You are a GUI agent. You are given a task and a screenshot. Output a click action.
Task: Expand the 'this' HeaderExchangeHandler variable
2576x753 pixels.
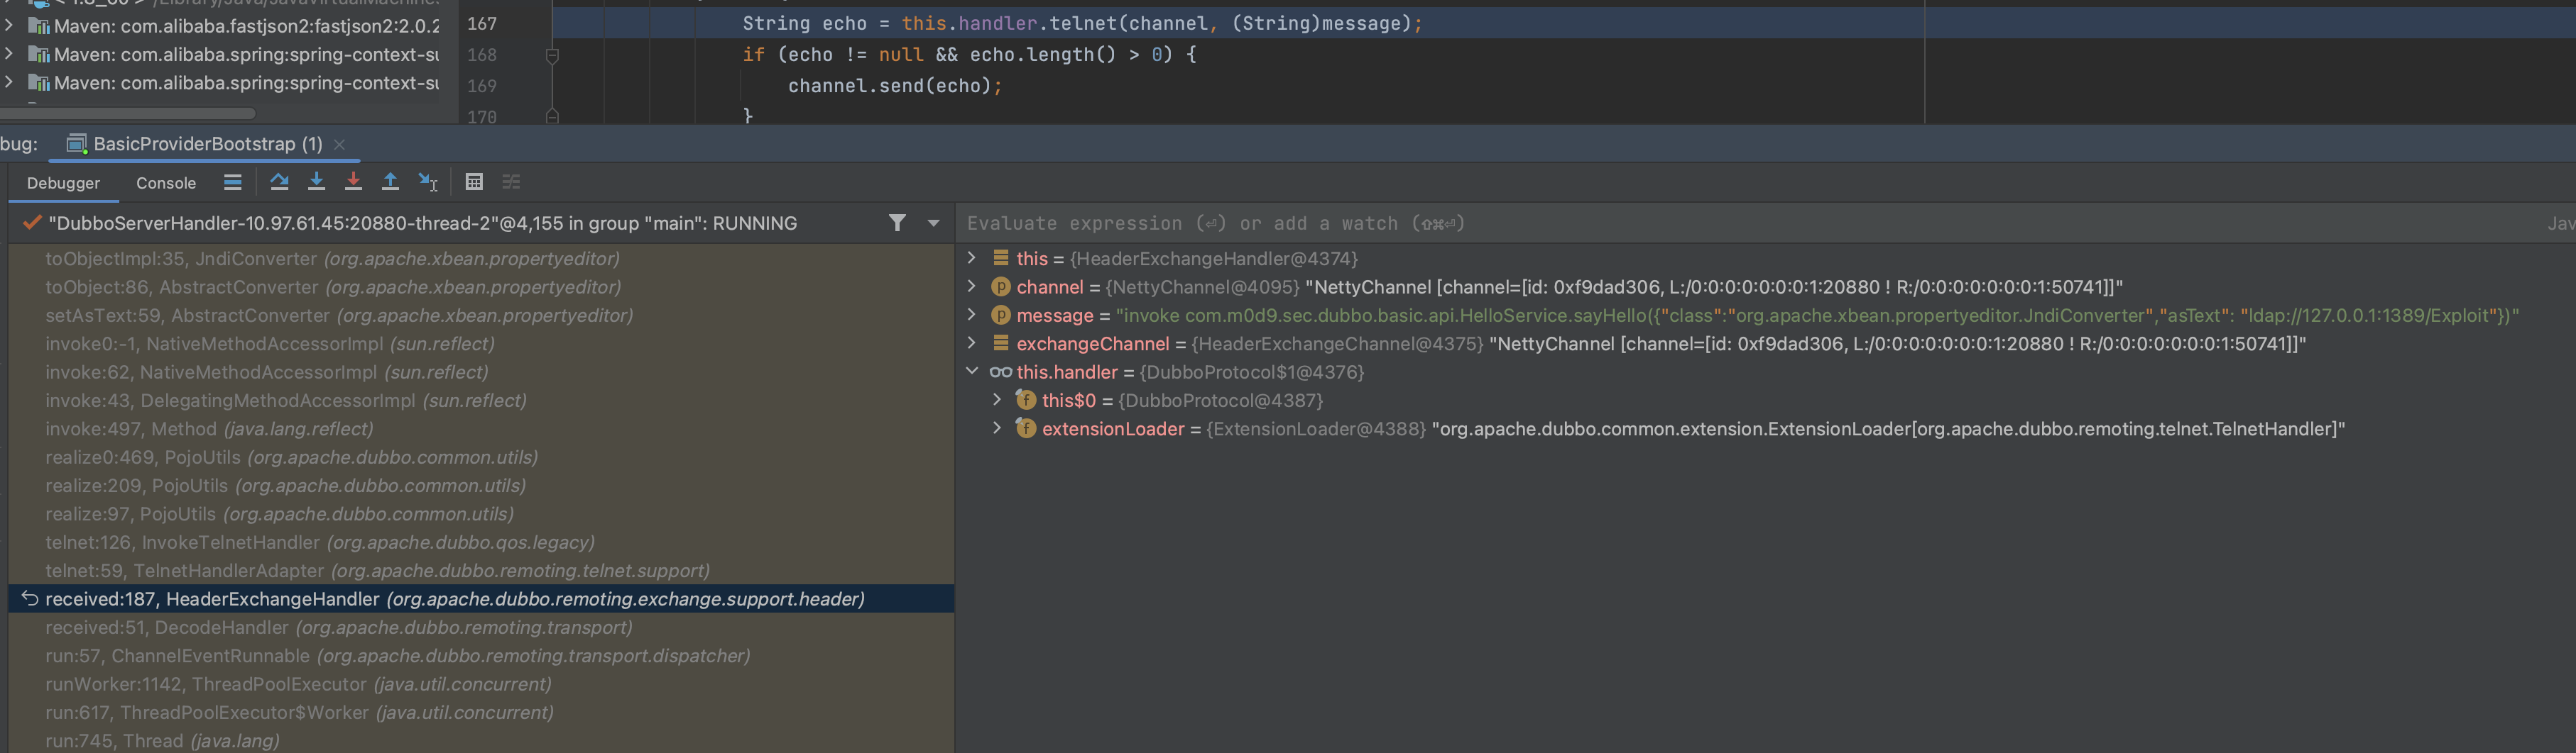[x=971, y=257]
